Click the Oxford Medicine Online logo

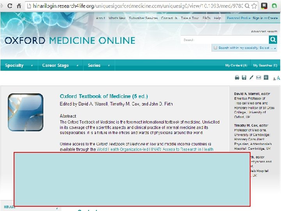click(x=70, y=40)
